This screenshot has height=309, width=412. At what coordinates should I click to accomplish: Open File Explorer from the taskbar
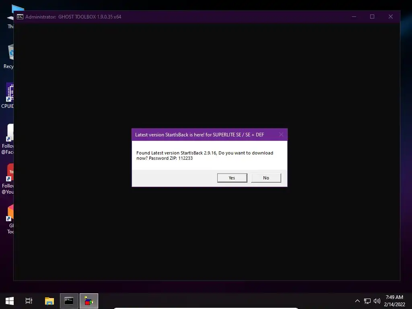[49, 301]
